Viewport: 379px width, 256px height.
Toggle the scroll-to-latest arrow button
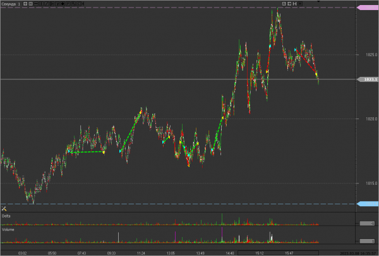coord(289,4)
